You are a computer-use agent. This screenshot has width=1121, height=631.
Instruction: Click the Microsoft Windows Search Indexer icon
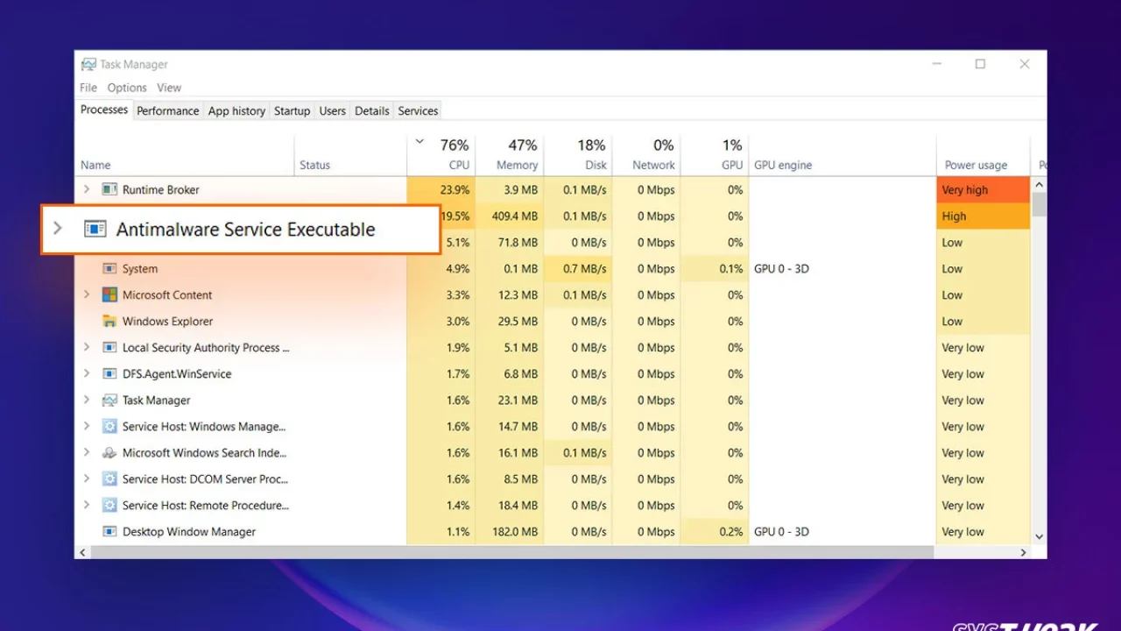coord(109,452)
